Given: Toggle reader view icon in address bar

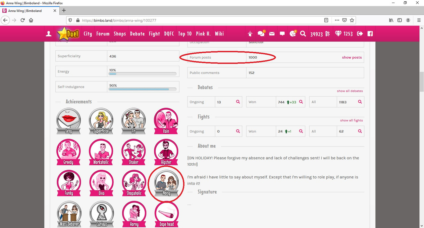Looking at the screenshot, I should (326, 20).
